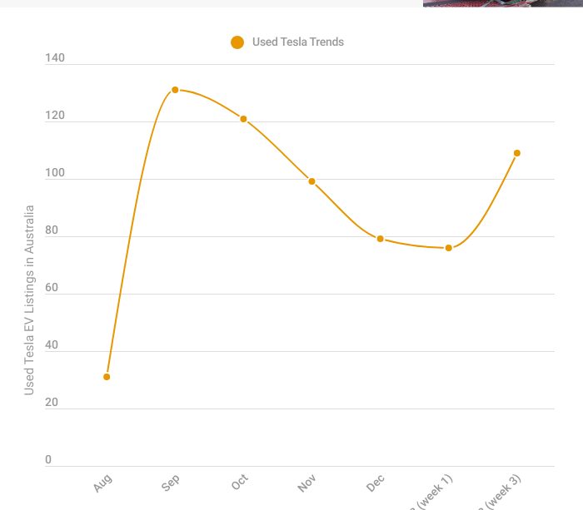Click the 140 y-axis tick label

(x=54, y=59)
